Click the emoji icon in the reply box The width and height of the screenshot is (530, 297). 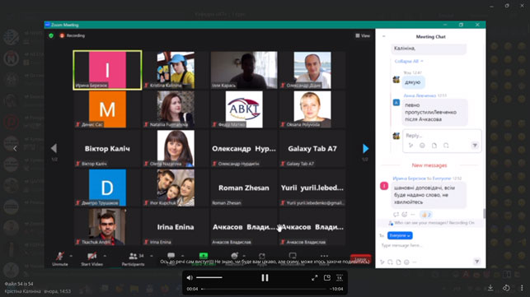(422, 146)
